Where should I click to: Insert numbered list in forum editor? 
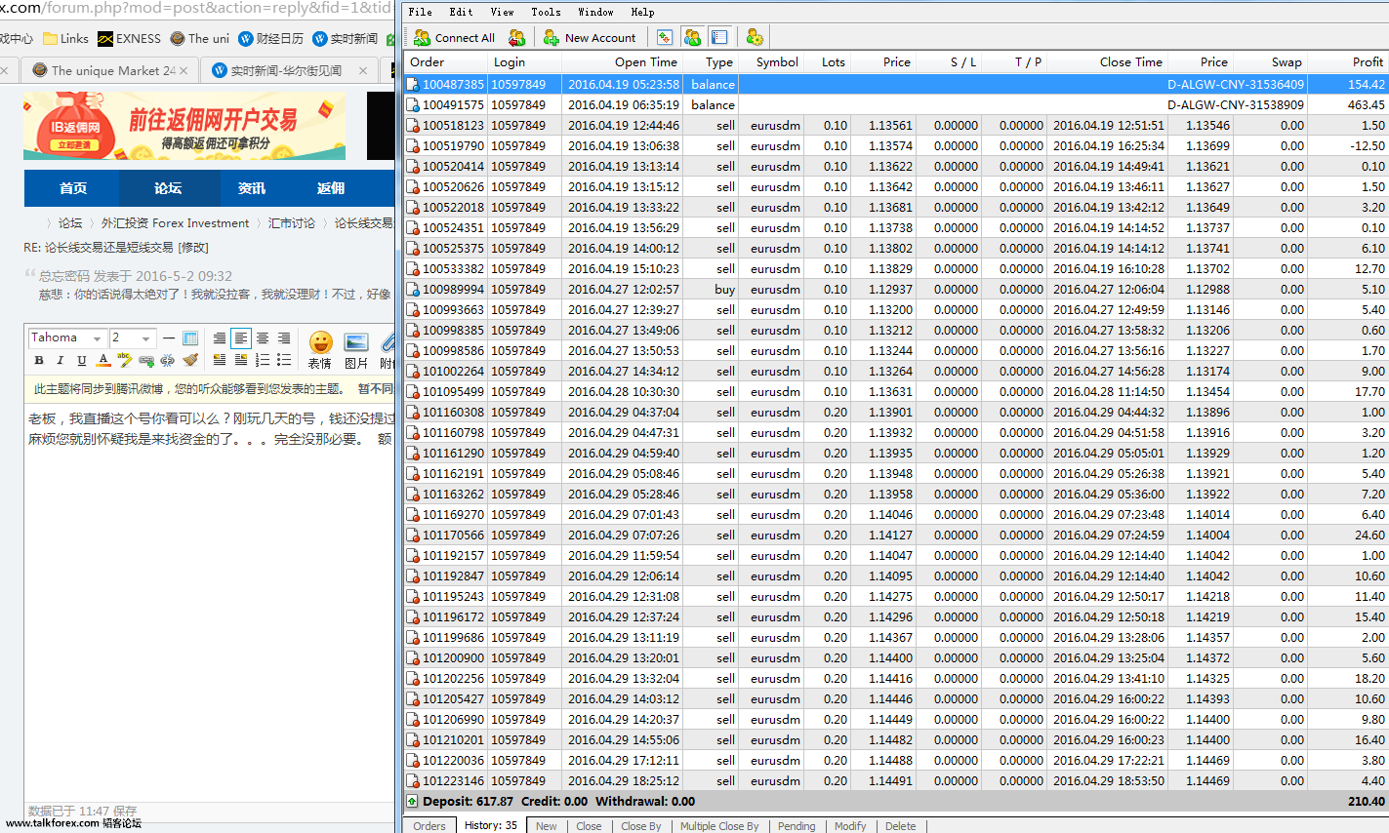(x=263, y=360)
